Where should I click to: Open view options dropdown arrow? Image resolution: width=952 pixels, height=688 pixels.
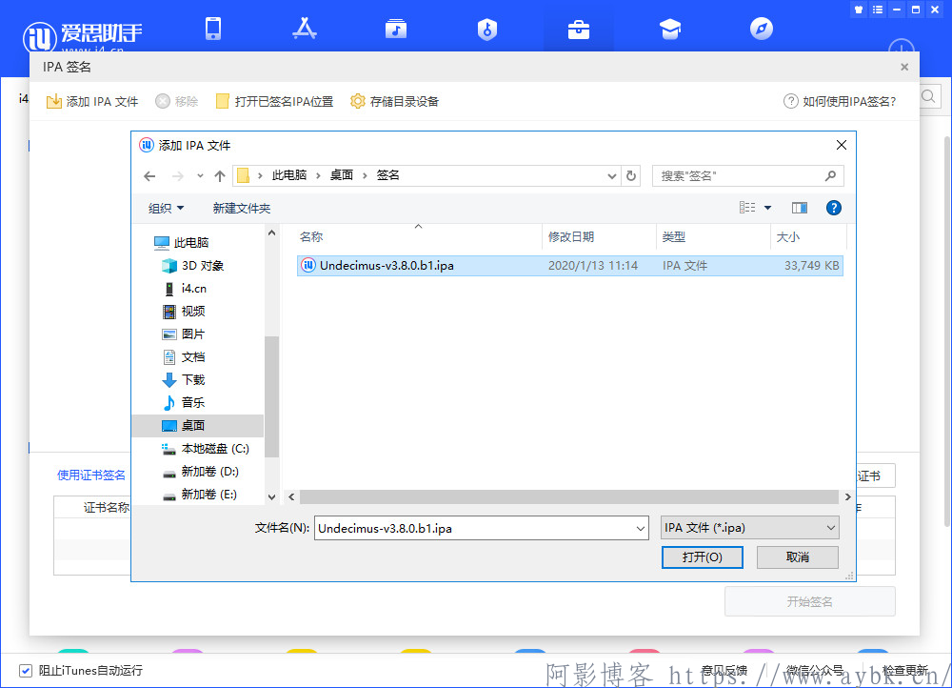coord(768,208)
